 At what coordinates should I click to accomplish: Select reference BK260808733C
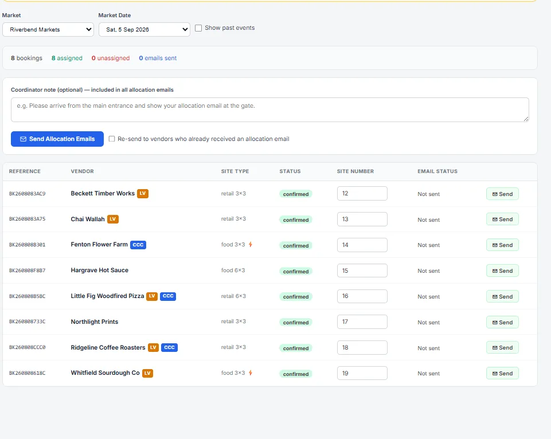click(28, 322)
